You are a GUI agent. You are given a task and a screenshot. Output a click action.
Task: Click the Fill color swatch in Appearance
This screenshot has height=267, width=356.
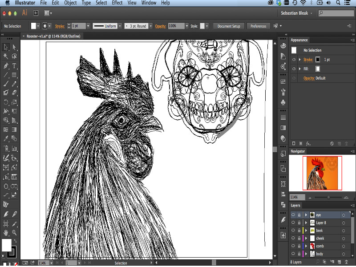tap(317, 69)
